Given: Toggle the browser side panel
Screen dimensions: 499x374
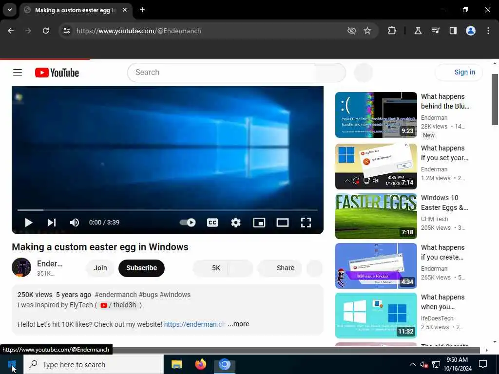Looking at the screenshot, I should pyautogui.click(x=453, y=31).
